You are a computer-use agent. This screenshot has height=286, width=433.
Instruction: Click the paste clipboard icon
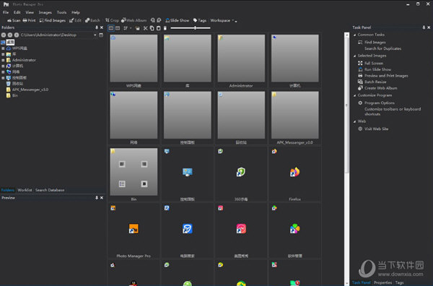click(x=159, y=28)
